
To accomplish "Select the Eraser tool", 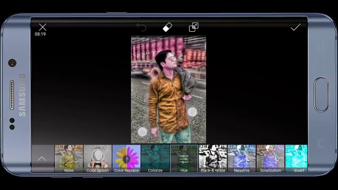I will 167,27.
